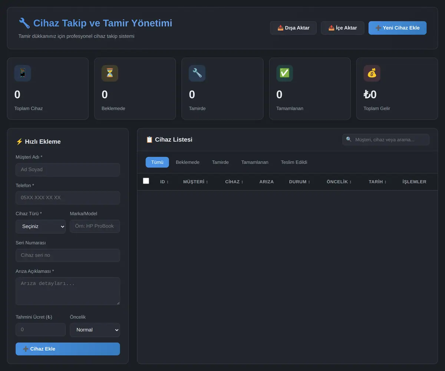Click the wrench icon on Tamirde card
This screenshot has width=445, height=371.
197,73
